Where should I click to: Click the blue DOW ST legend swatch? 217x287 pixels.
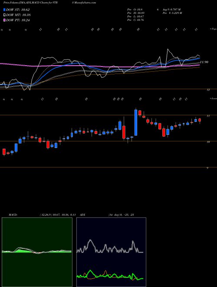(4, 10)
